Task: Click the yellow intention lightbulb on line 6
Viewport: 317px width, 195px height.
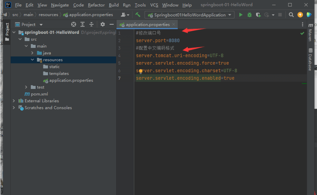Action: click(x=141, y=71)
